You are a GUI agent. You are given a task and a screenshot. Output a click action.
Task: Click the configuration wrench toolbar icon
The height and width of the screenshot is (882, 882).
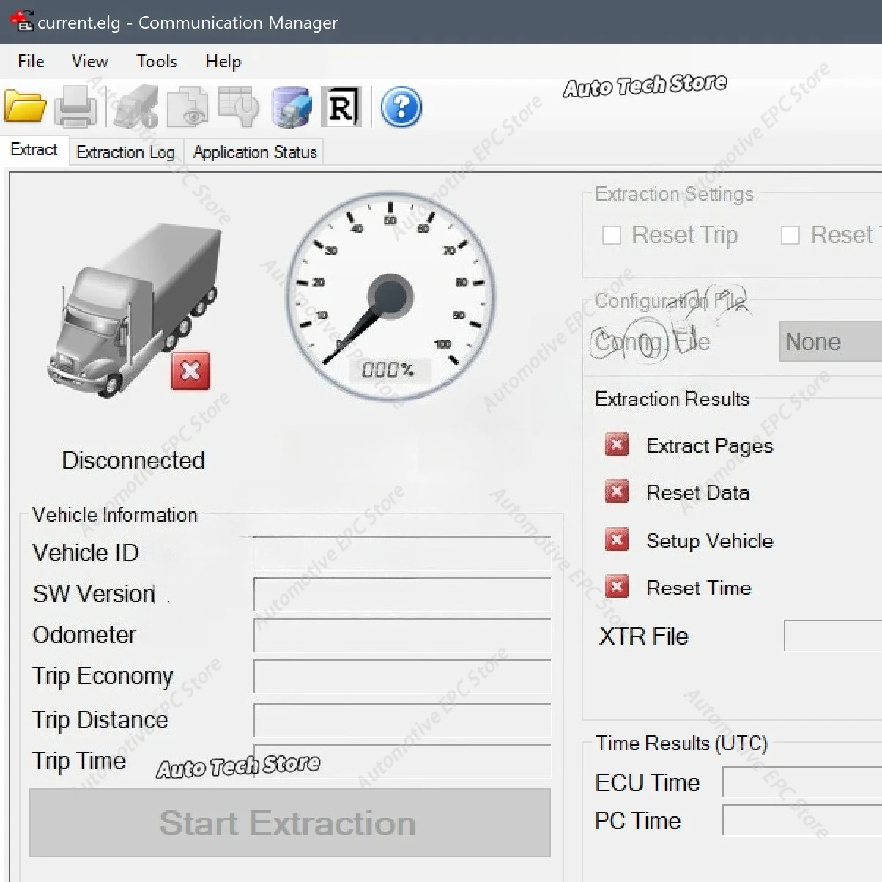(239, 107)
